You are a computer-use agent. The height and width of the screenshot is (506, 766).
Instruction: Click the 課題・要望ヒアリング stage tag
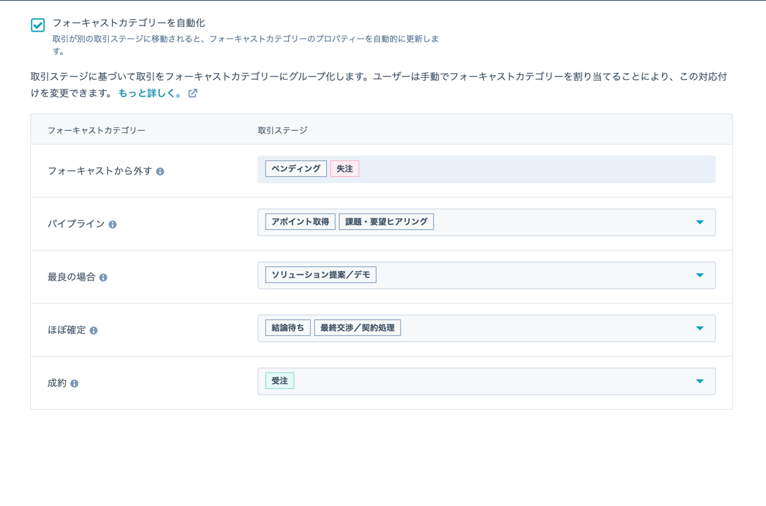pyautogui.click(x=386, y=222)
